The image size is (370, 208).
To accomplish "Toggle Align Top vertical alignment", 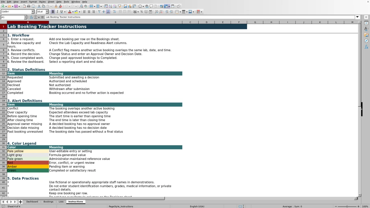I will (x=99, y=12).
